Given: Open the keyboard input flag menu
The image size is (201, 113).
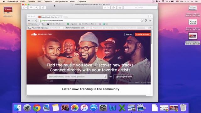Looking at the screenshot, I should [x=177, y=1].
